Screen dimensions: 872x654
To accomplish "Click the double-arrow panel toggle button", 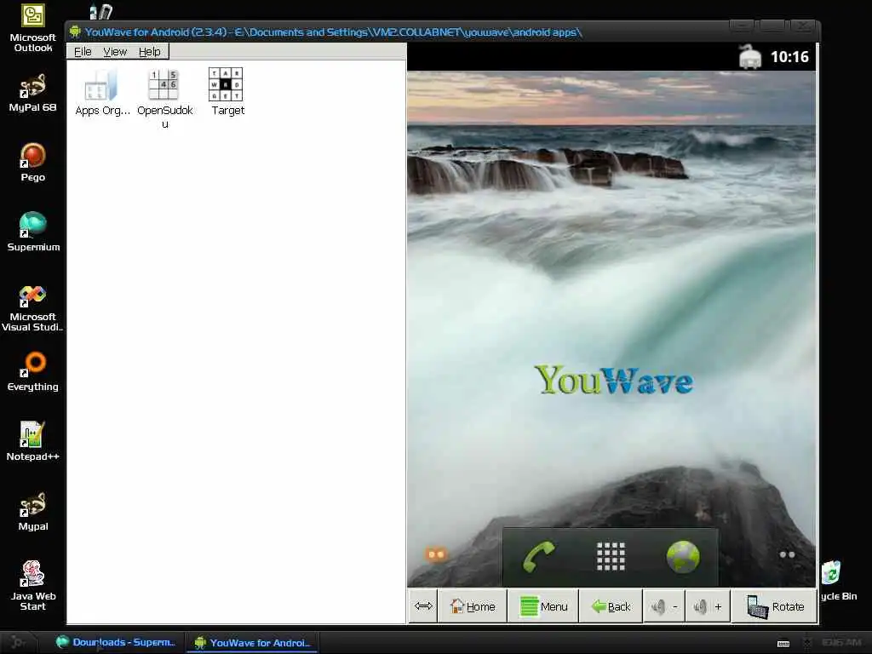I will click(423, 606).
